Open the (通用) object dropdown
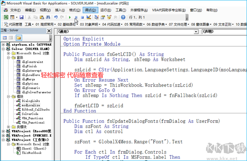247x161 pixels. [x=196, y=32]
